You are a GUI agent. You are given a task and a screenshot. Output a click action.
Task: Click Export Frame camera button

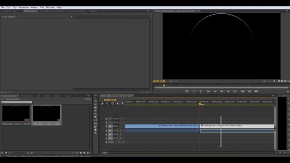point(256,91)
